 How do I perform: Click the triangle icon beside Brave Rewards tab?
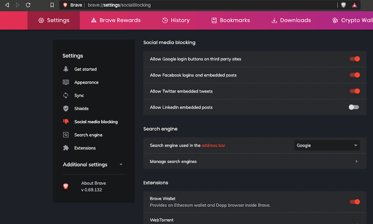click(x=94, y=20)
